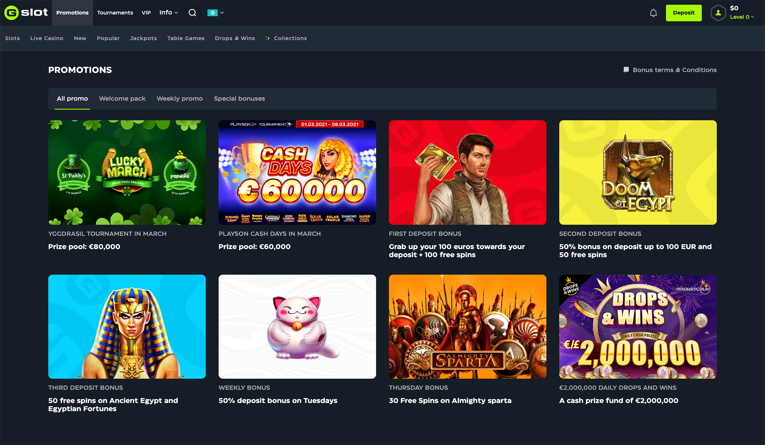Open the Lucky March tournament banner
The height and width of the screenshot is (445, 765).
[127, 172]
